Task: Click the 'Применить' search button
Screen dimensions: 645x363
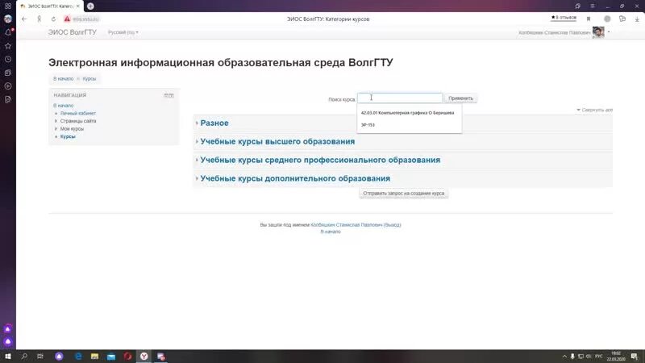Action: (x=460, y=98)
